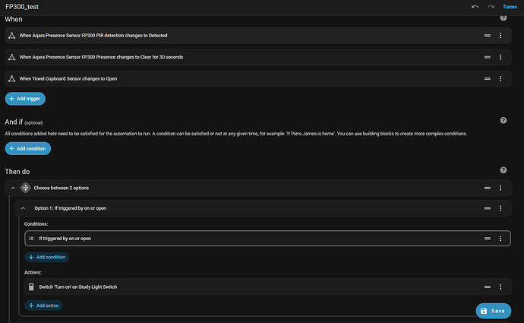
Task: Open kebab menu for PIR detection trigger
Action: [x=500, y=36]
